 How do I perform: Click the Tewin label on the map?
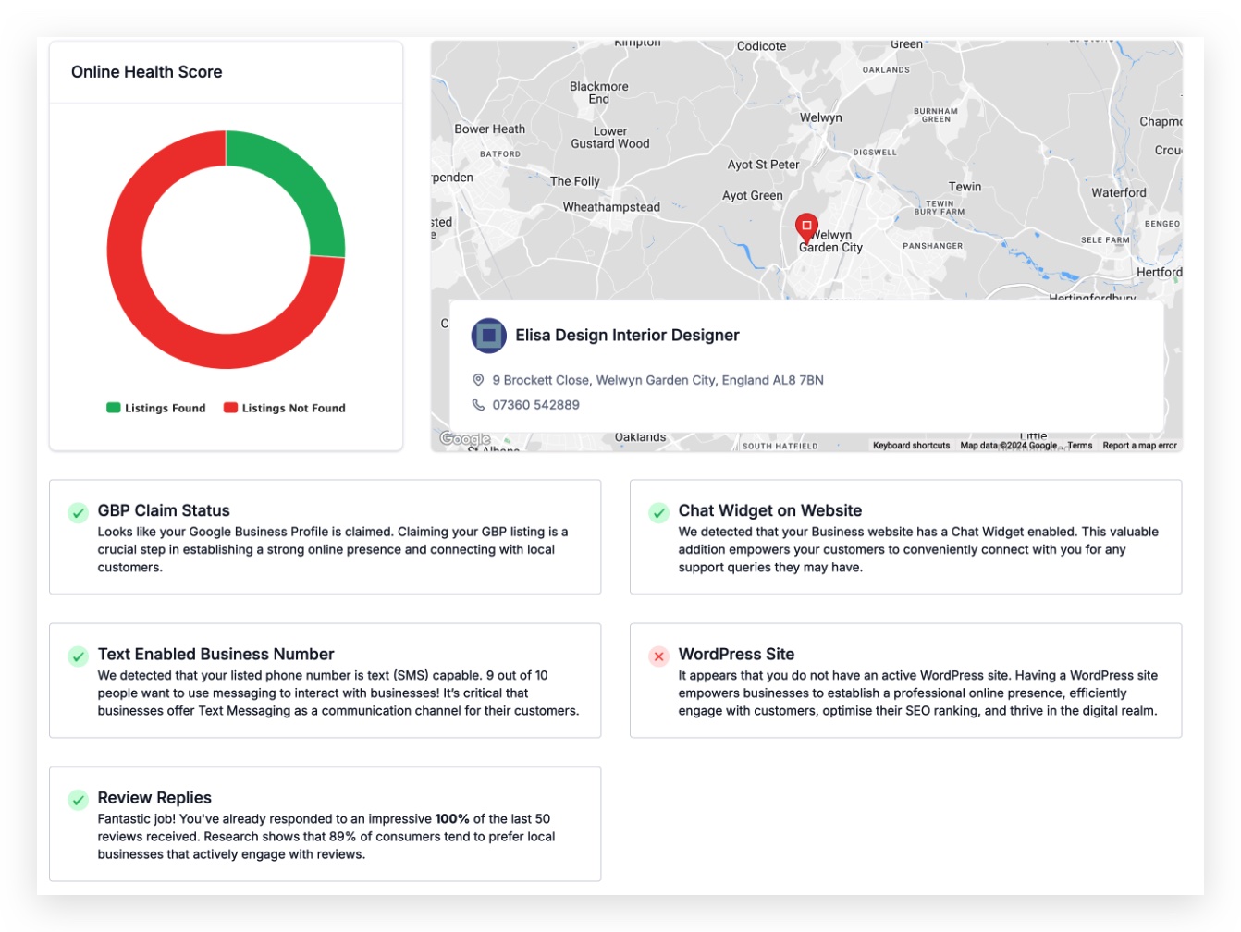tap(965, 187)
